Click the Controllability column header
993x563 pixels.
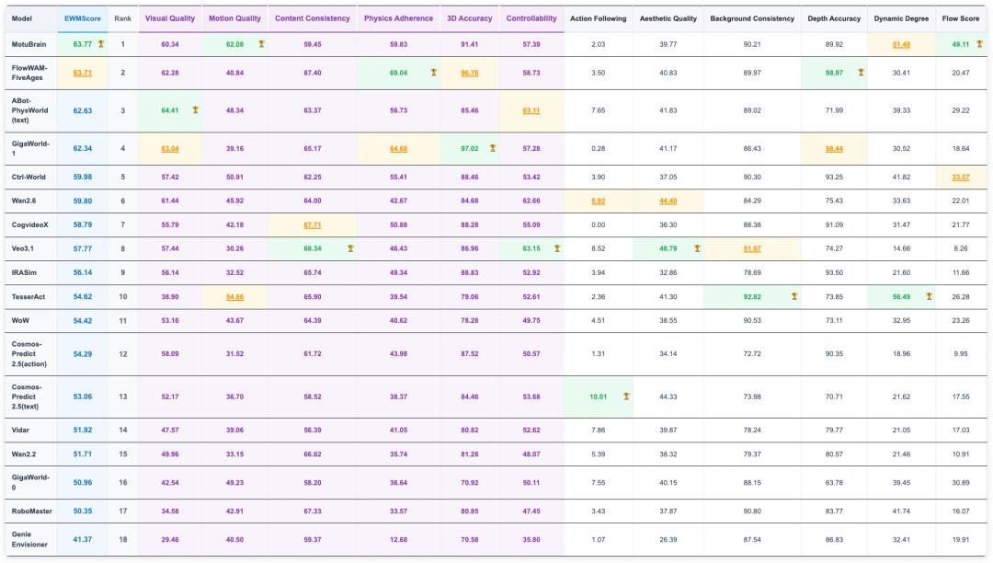click(x=531, y=18)
